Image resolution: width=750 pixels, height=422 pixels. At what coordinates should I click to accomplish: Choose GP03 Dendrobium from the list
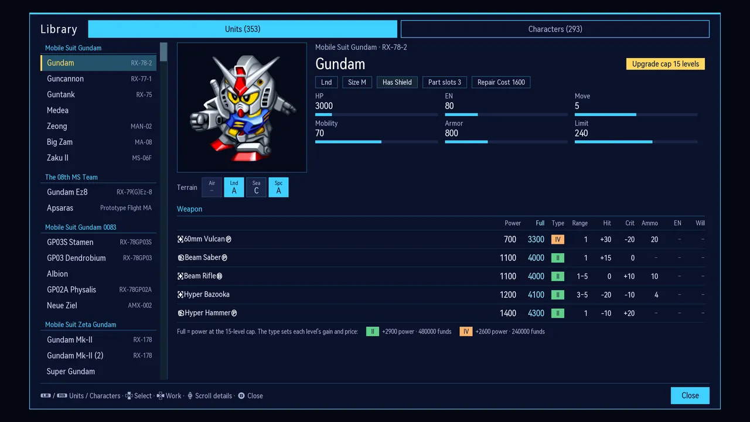(98, 258)
